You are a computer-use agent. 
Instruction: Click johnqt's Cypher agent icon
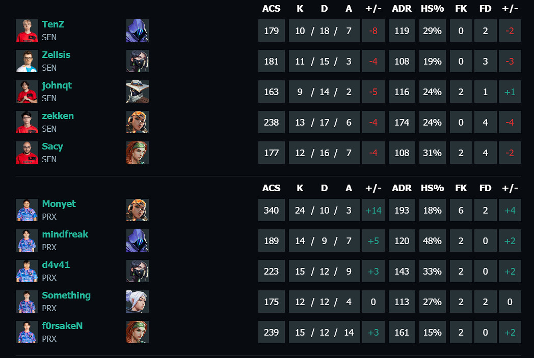click(x=137, y=92)
